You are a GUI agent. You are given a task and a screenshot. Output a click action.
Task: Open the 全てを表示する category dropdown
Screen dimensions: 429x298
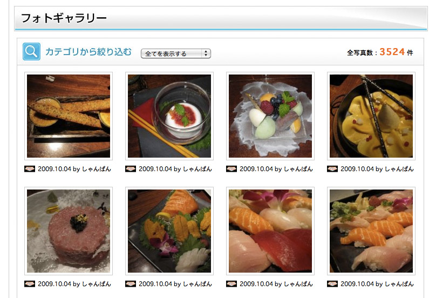tap(176, 53)
